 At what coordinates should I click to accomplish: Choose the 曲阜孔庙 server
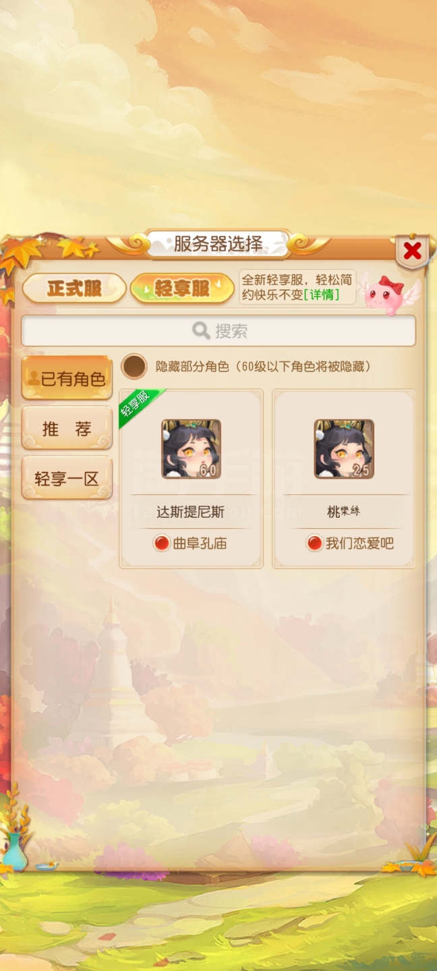[191, 543]
